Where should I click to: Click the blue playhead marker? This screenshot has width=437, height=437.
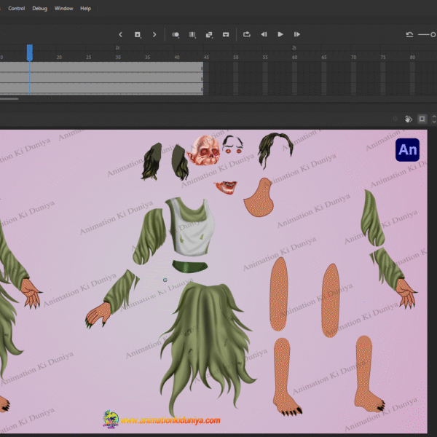point(30,52)
